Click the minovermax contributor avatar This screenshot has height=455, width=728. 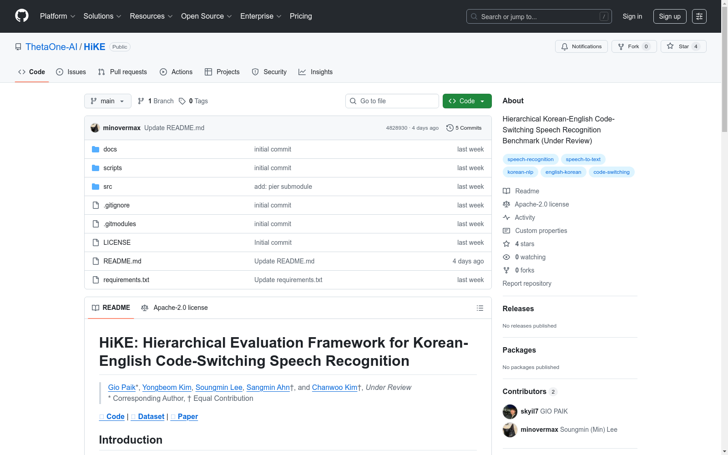coord(510,430)
